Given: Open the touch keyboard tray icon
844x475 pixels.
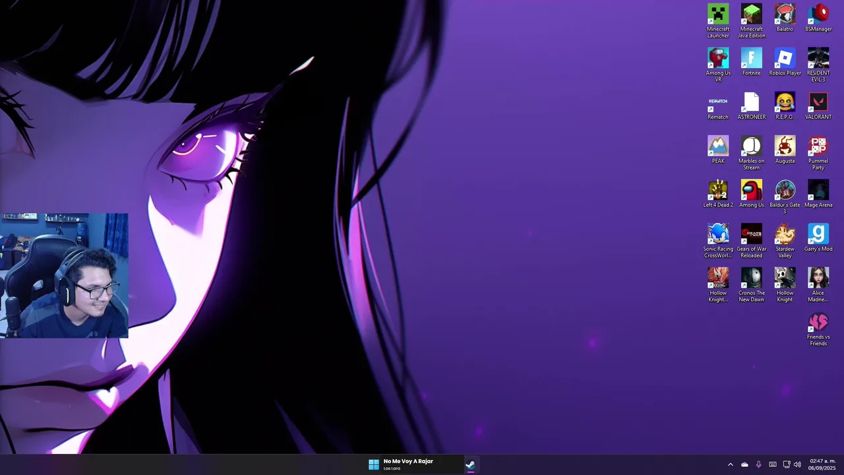Looking at the screenshot, I should point(773,464).
